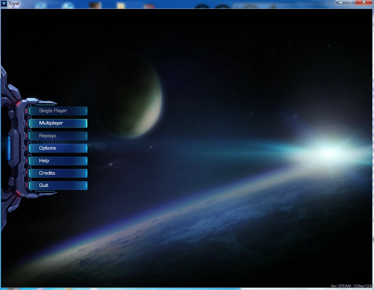Click the blue glowing light on side panel

(9, 148)
